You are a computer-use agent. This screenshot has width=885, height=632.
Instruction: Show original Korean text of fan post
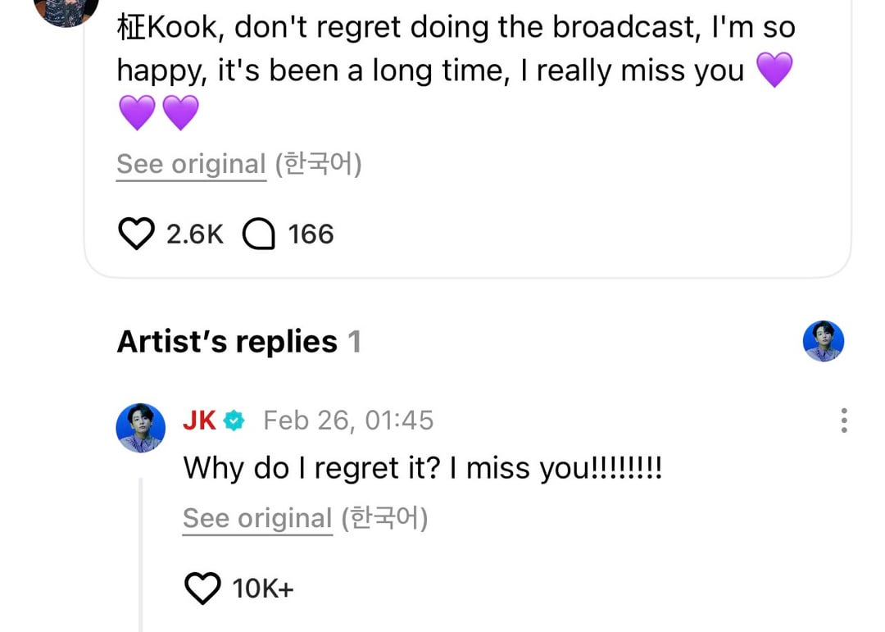[191, 165]
